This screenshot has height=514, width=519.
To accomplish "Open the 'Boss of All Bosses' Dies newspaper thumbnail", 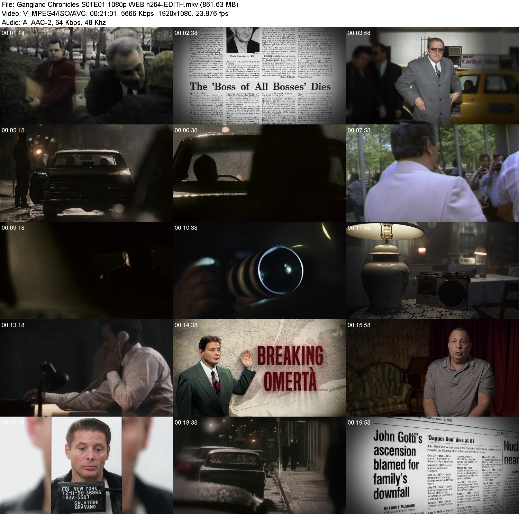I will point(259,76).
